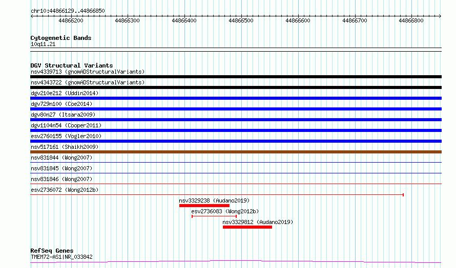Viewport: 456px width, 268px height.
Task: Open nsv517161 (Shaikh2009) variant label
Action: pos(65,147)
